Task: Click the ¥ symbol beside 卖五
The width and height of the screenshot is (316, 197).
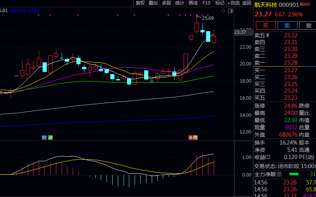Action: (x=268, y=35)
